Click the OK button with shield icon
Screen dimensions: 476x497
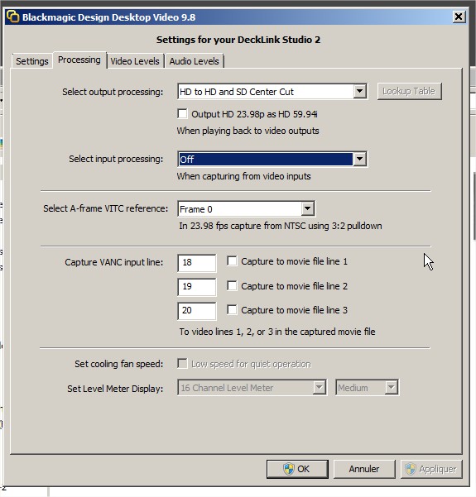[297, 469]
